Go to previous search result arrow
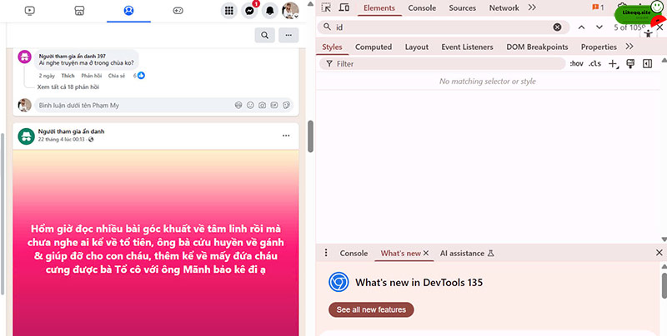 (x=581, y=27)
